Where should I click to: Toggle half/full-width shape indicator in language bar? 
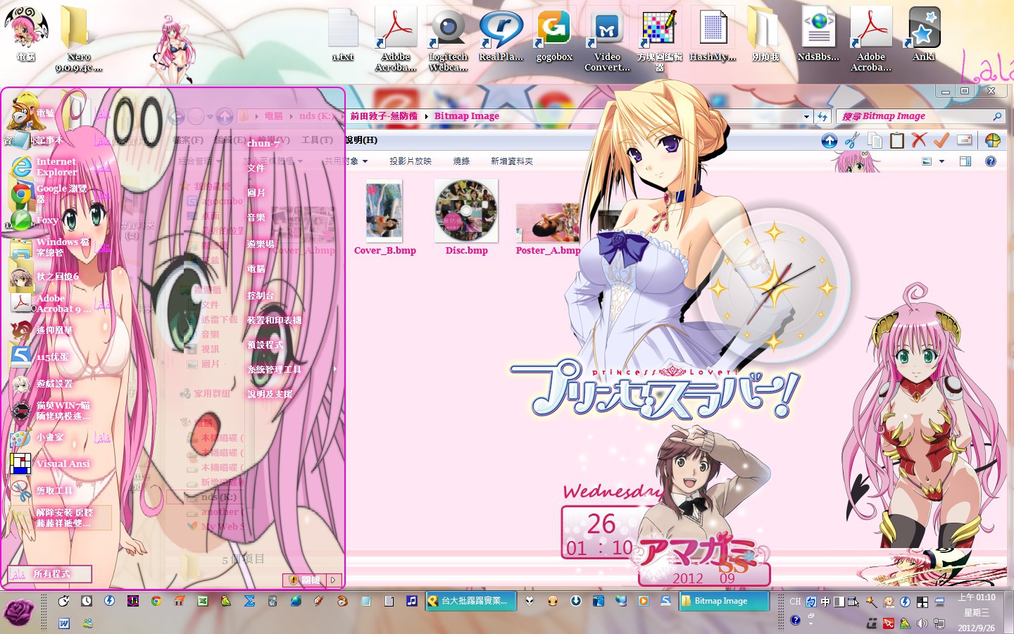839,602
